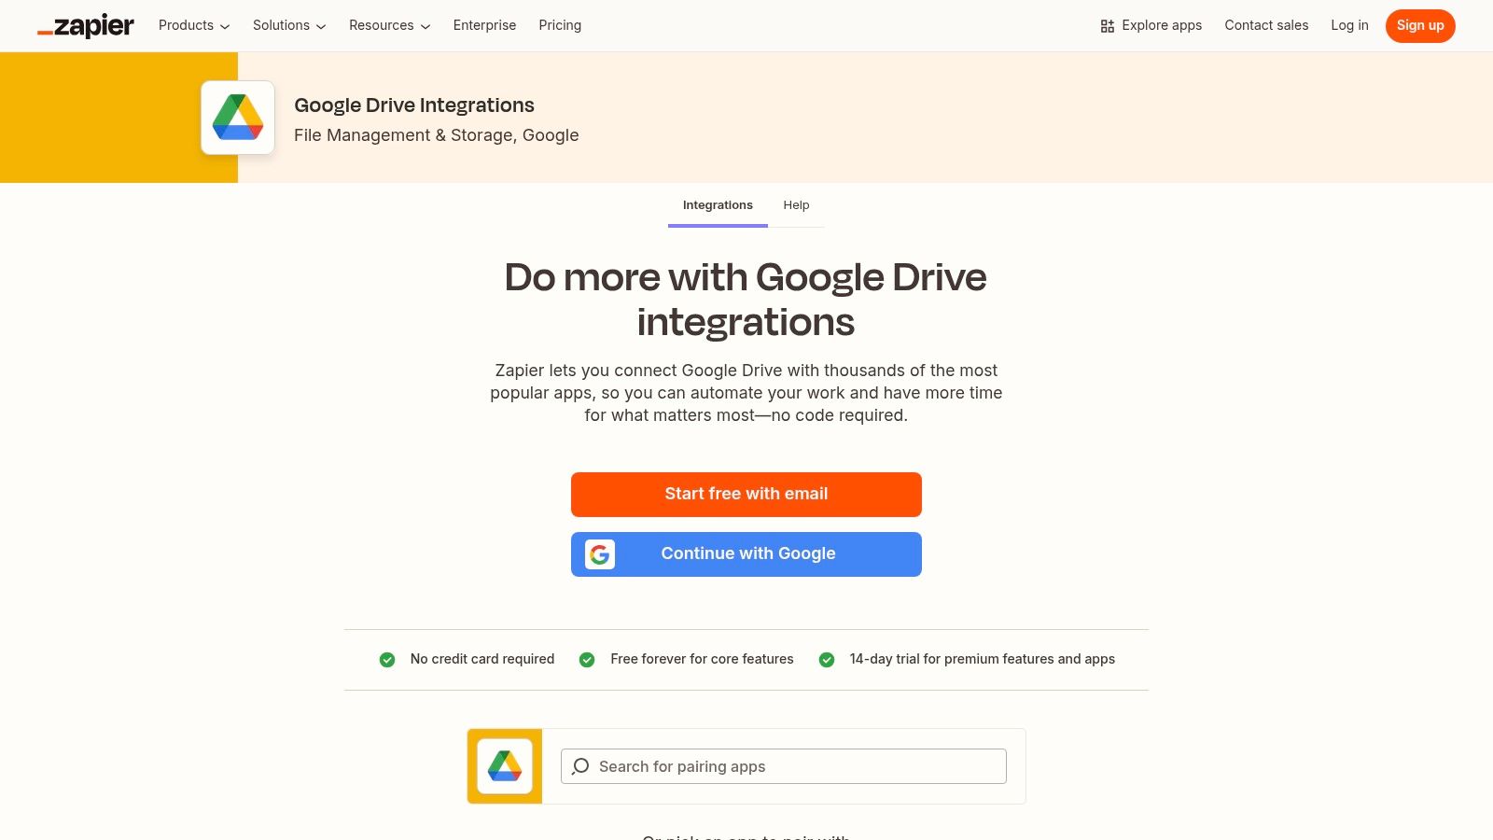Viewport: 1493px width, 840px height.
Task: Click Do more with Google Drive integrations headline
Action: click(746, 300)
